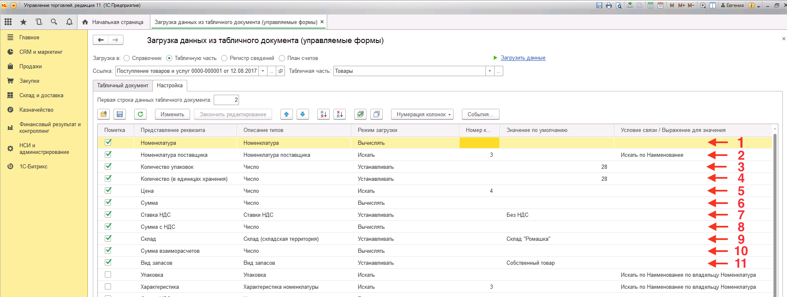Open the calendar icon in title bar
This screenshot has width=787, height=297.
tap(660, 5)
